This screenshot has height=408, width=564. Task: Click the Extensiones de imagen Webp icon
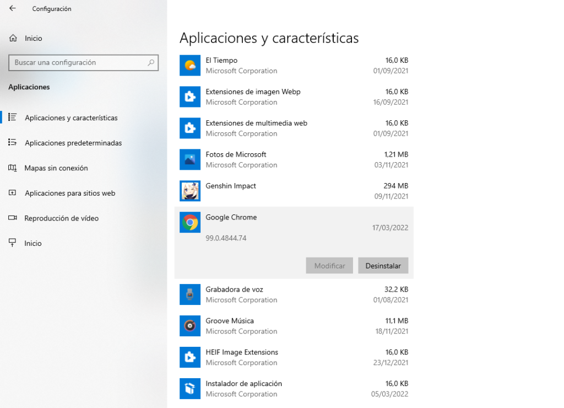tap(190, 97)
